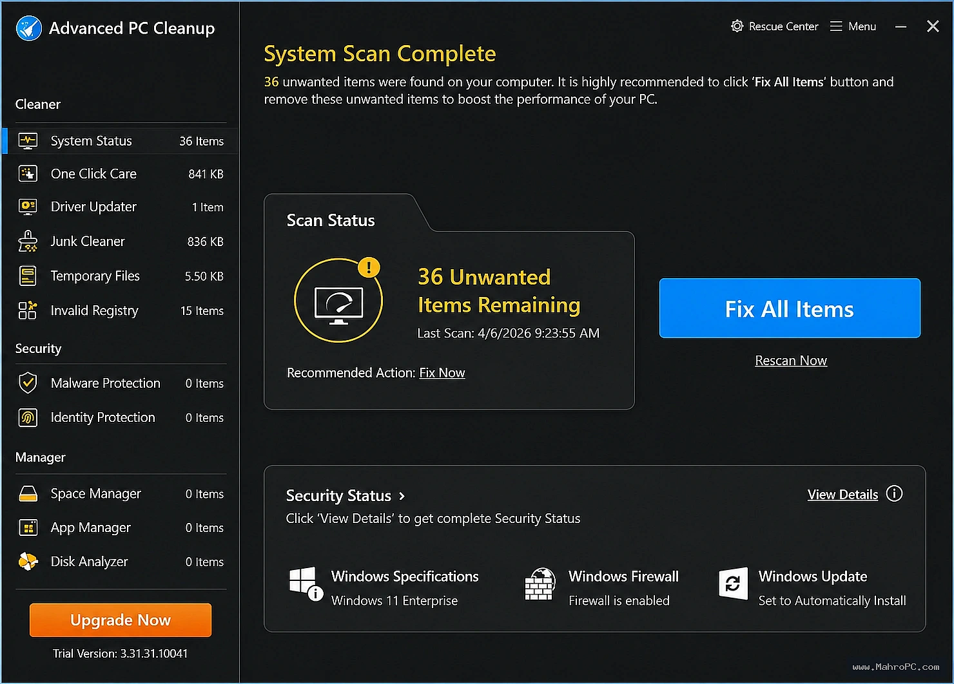The width and height of the screenshot is (954, 684).
Task: Open One Click Care section
Action: (x=121, y=174)
